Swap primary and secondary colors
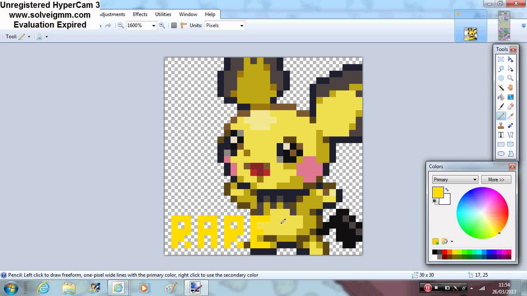 [x=447, y=190]
